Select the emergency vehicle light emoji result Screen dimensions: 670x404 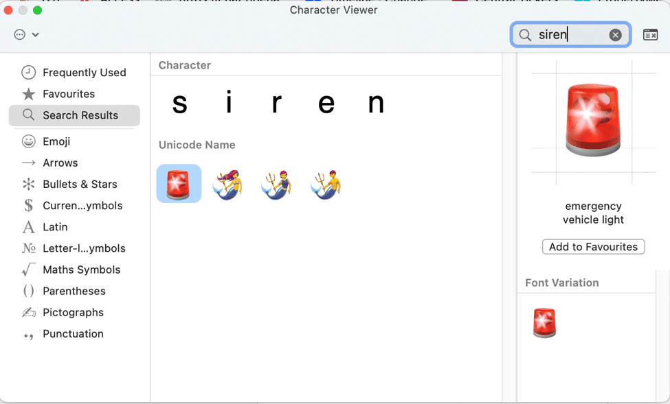click(x=179, y=182)
